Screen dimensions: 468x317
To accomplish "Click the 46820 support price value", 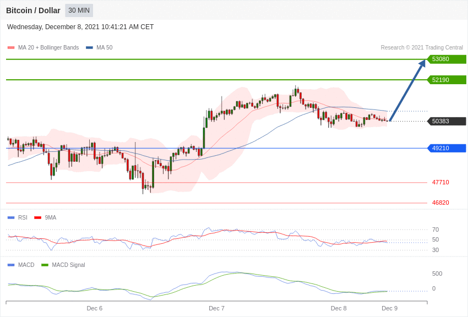I will (x=440, y=203).
